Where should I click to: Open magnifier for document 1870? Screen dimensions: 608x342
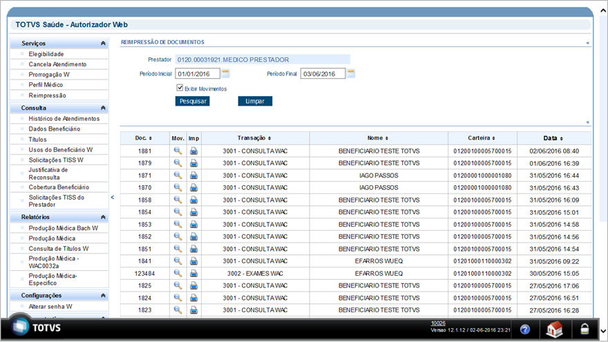(178, 187)
